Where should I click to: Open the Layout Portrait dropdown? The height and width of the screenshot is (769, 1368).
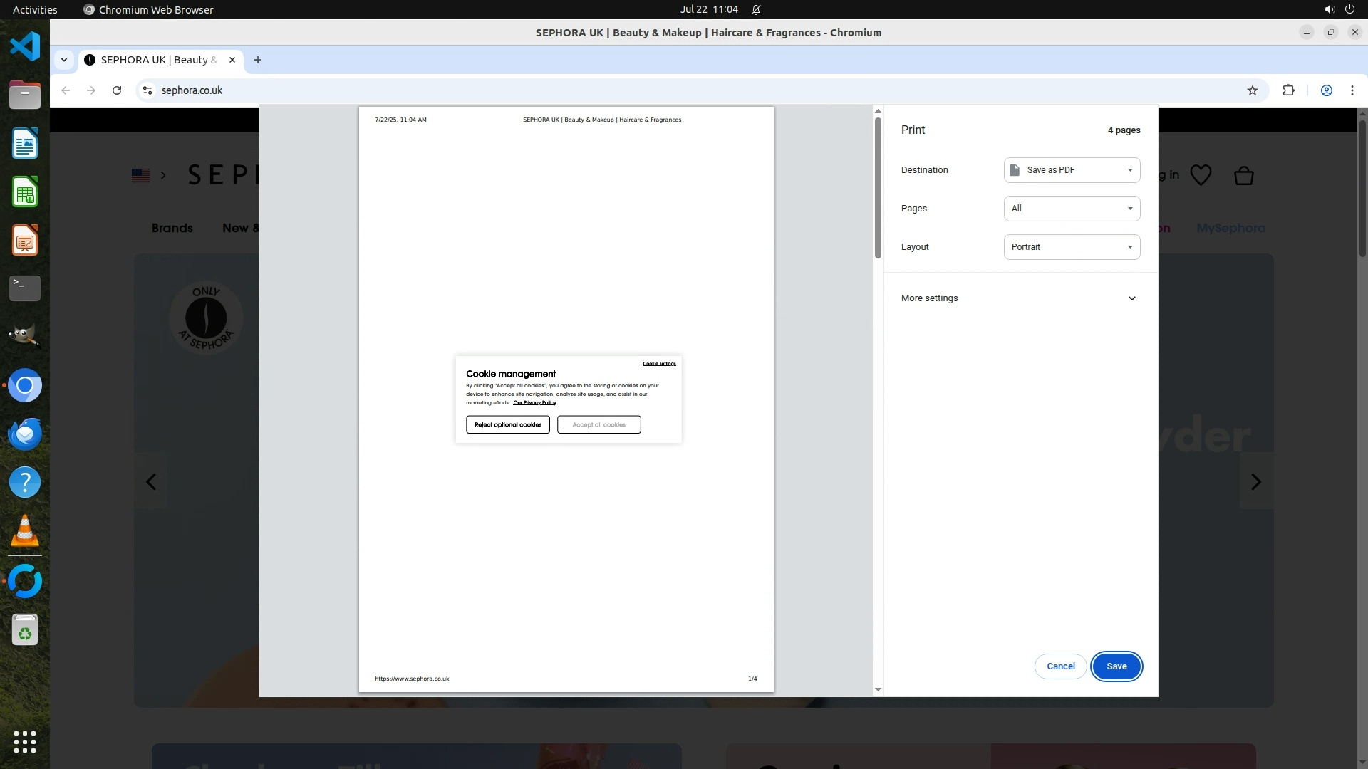[x=1071, y=247]
